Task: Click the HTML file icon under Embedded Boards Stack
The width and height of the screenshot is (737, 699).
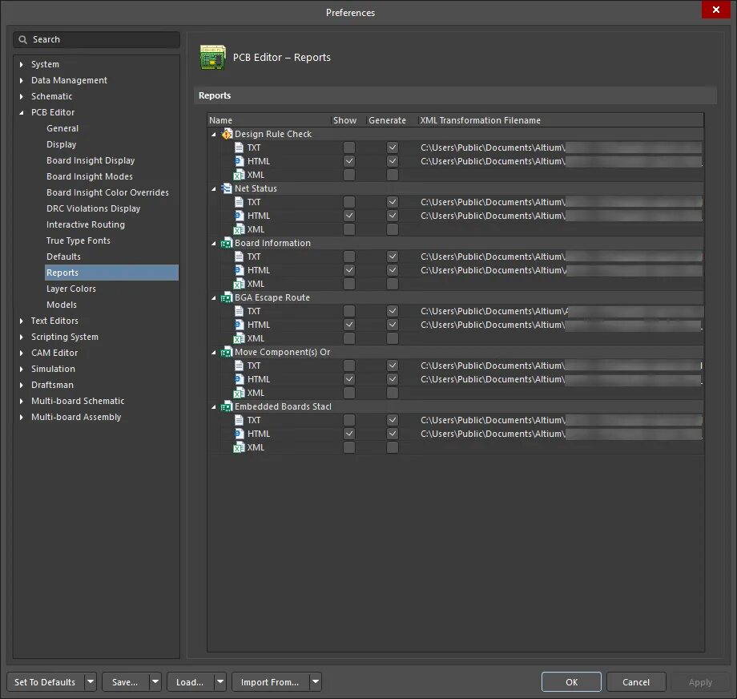Action: point(239,434)
